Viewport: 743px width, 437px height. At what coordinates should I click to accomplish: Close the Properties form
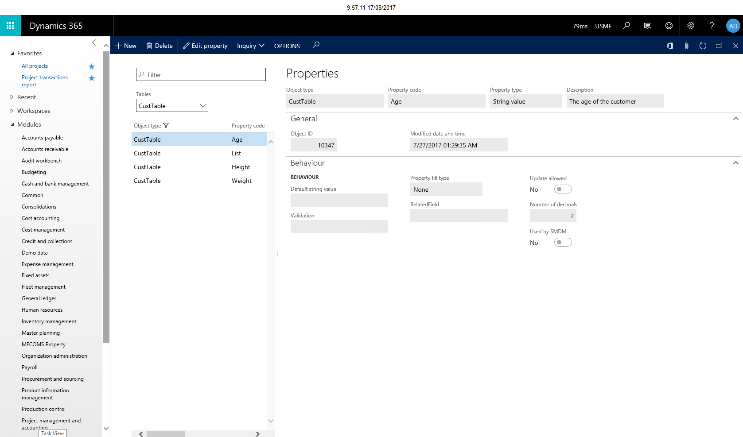click(735, 46)
